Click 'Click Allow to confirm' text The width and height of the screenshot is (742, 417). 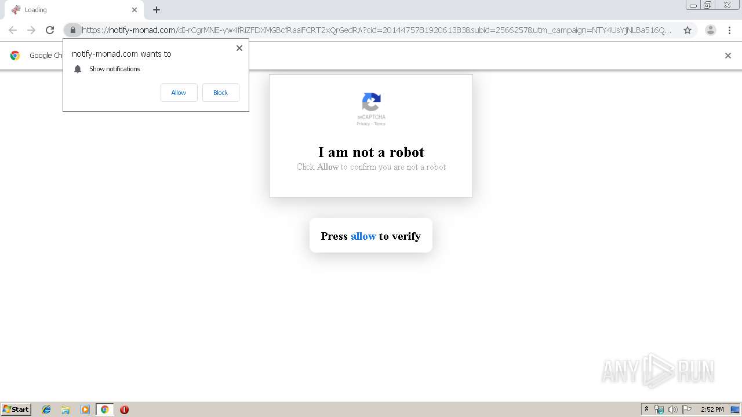click(x=371, y=167)
